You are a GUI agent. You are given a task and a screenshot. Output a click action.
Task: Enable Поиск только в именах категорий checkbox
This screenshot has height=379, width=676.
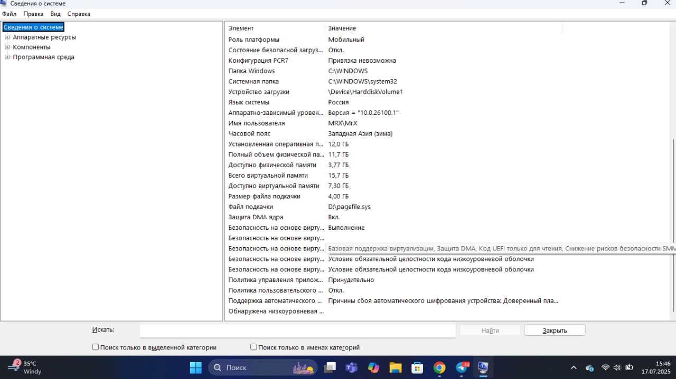[253, 347]
